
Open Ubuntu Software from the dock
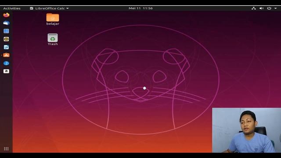(x=6, y=55)
